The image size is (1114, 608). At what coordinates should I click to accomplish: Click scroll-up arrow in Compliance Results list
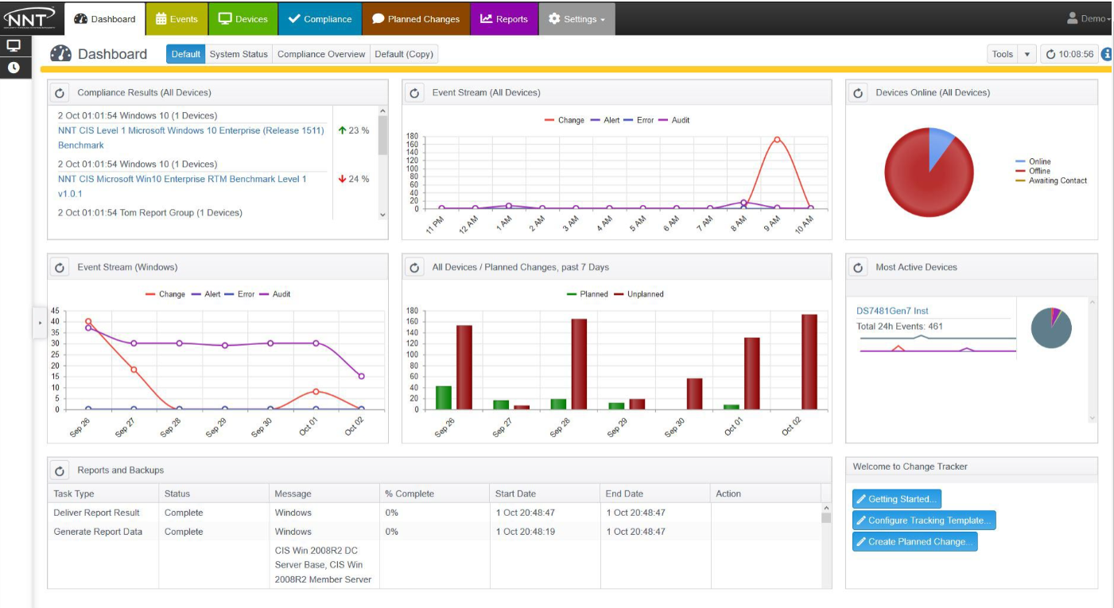[382, 111]
